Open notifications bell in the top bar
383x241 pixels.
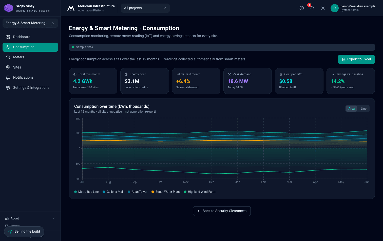coord(312,8)
